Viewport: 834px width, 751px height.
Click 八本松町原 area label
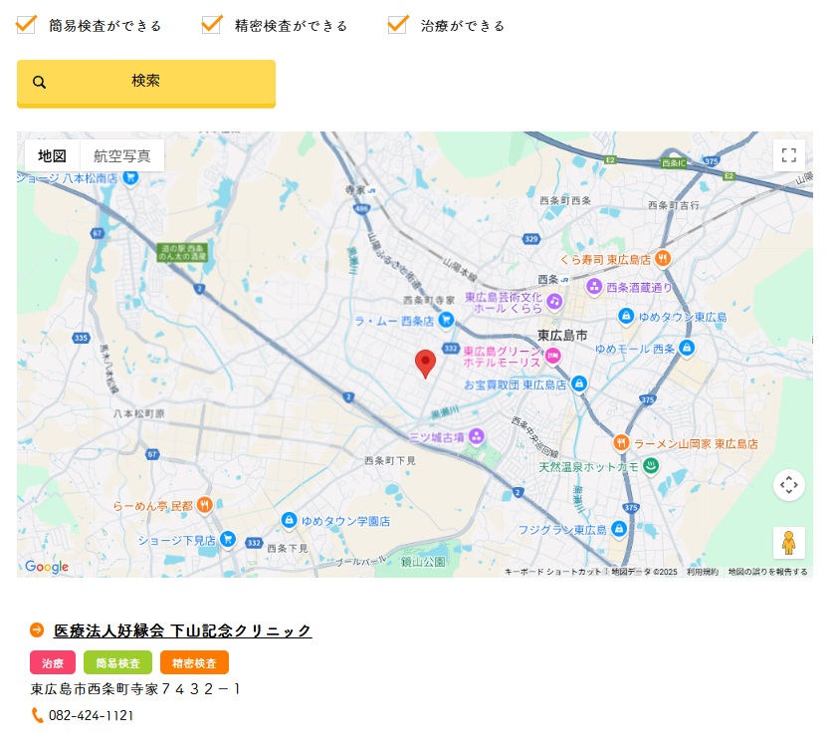coord(138,413)
